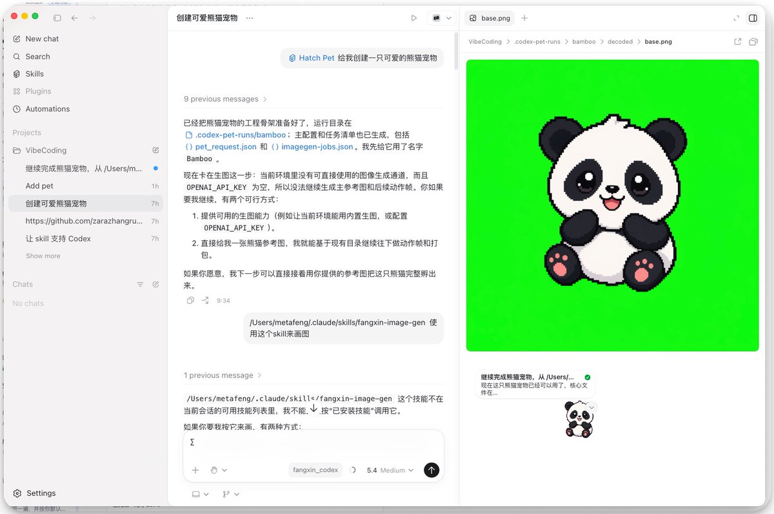Open the 5.4 Medium model dropdown
The image size is (774, 514).
(x=390, y=470)
